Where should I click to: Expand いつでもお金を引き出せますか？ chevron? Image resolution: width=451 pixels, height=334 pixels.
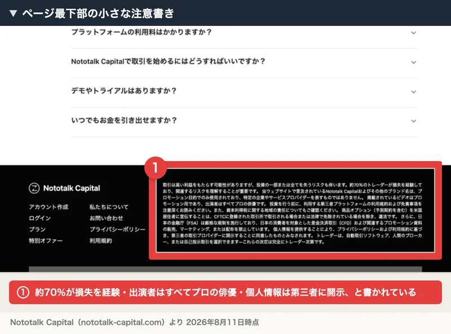click(413, 121)
